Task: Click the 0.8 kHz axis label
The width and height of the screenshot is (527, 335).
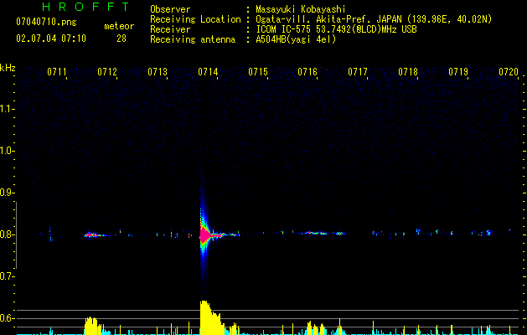Action: point(7,234)
